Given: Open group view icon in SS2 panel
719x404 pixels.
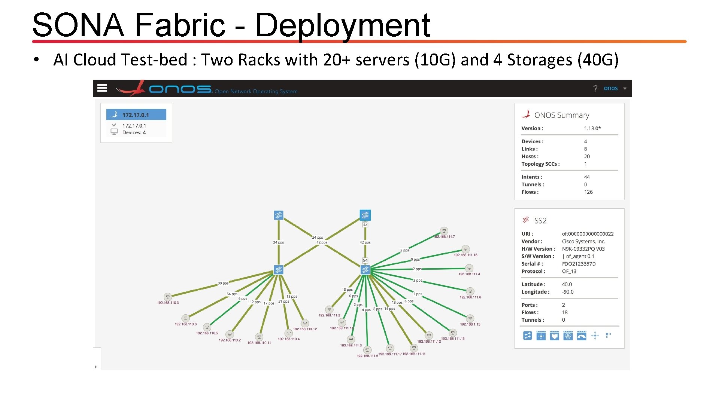Looking at the screenshot, I should point(568,336).
